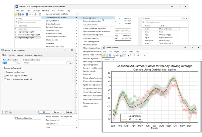Switch to the SE/Robust tab

click(28, 55)
